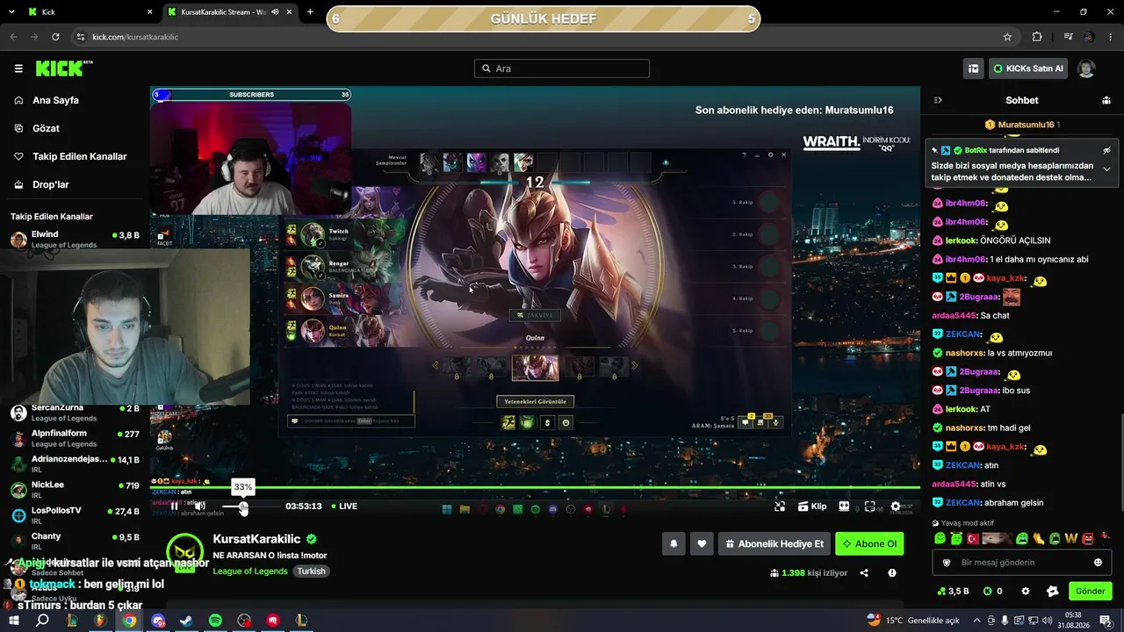Viewport: 1124px width, 632px height.
Task: Open the Kick sidebar hamburger menu
Action: [x=18, y=68]
